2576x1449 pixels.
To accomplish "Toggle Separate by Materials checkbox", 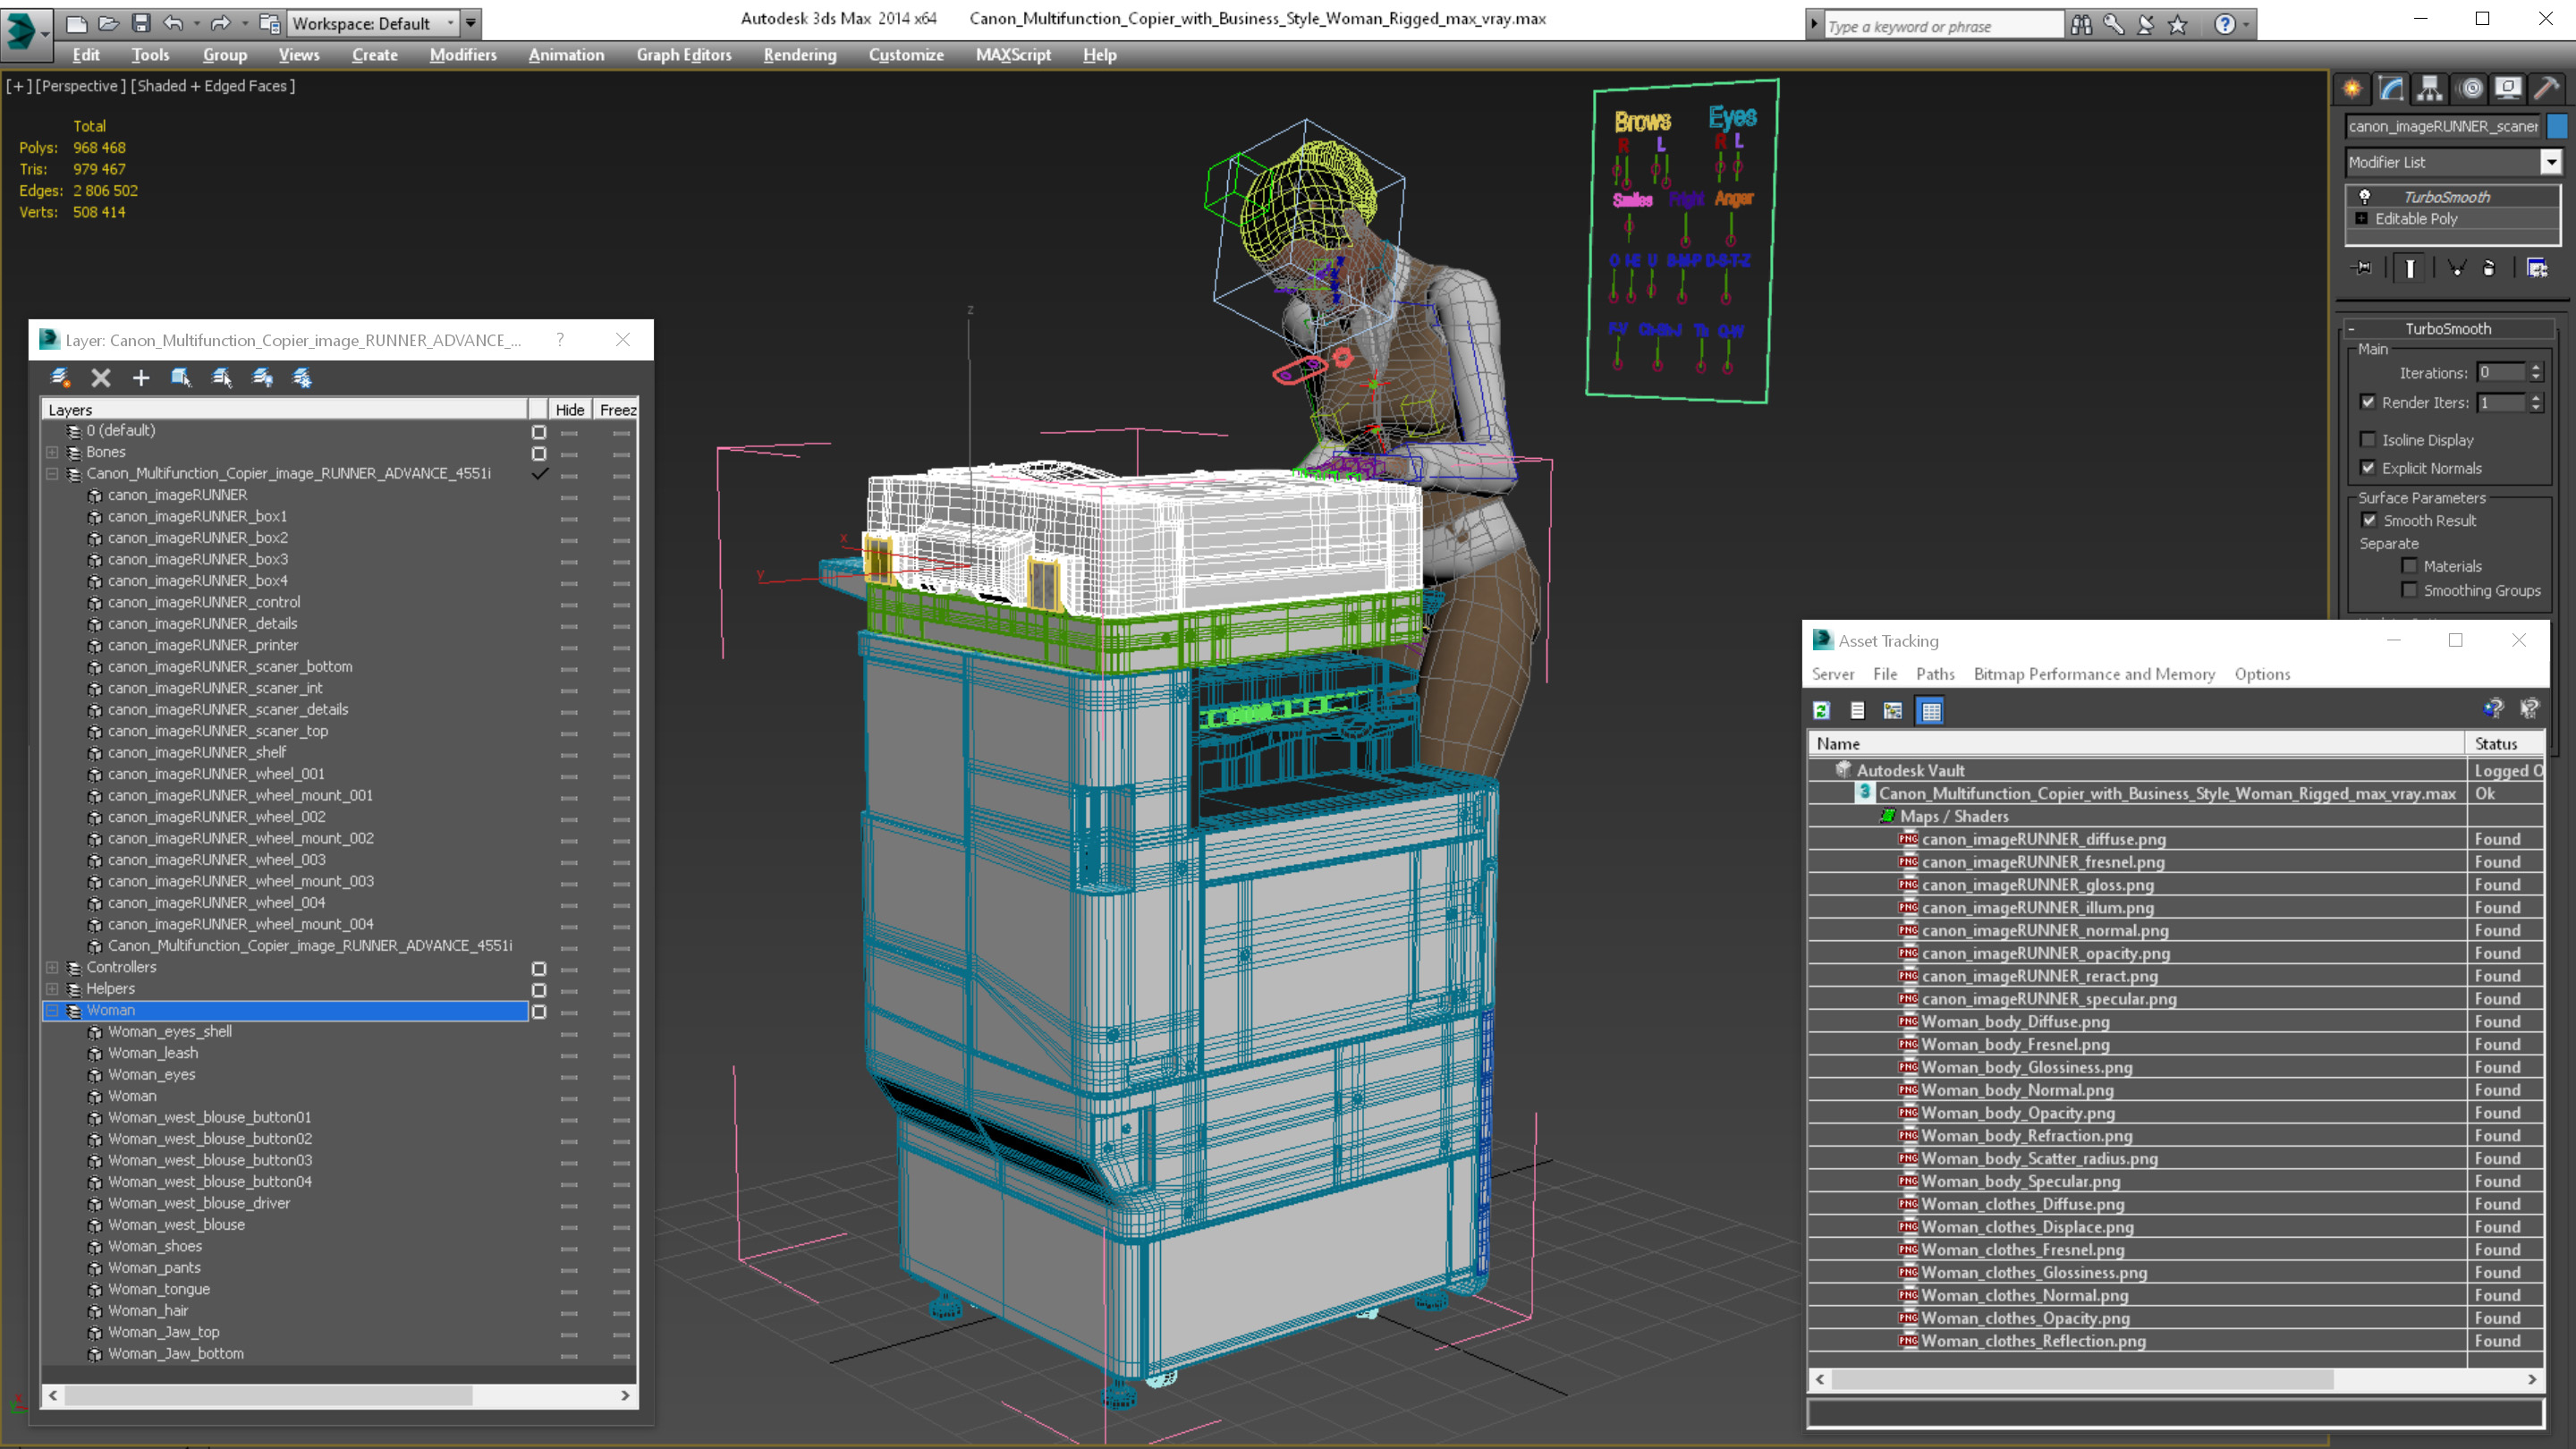I will coord(2410,566).
